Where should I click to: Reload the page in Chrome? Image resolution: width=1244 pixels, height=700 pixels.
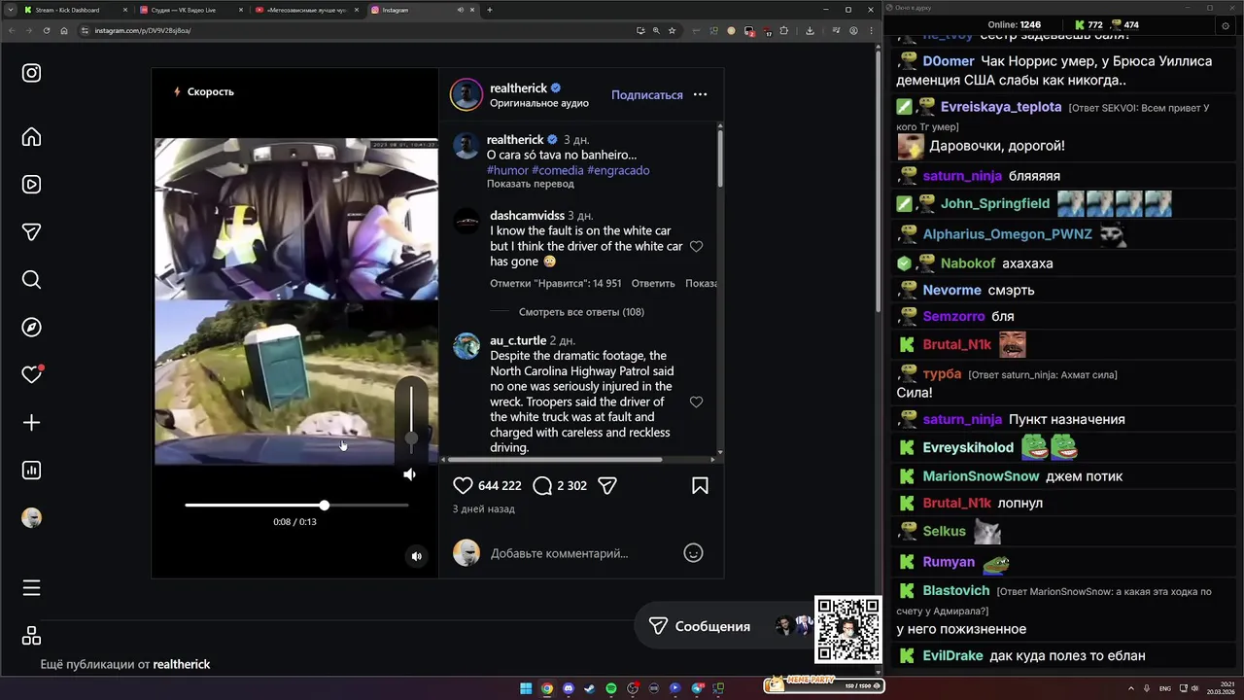click(46, 30)
